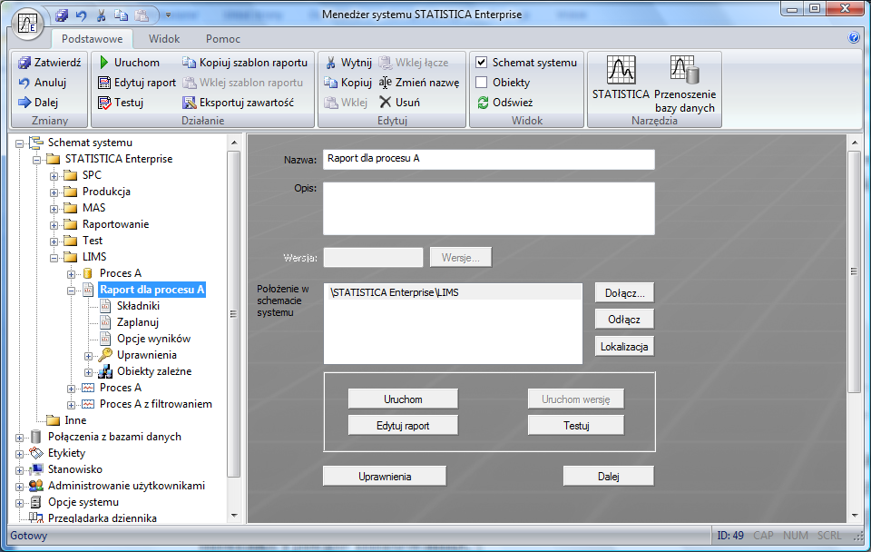Image resolution: width=871 pixels, height=552 pixels.
Task: Select the Składniki item in the tree
Action: [x=138, y=306]
